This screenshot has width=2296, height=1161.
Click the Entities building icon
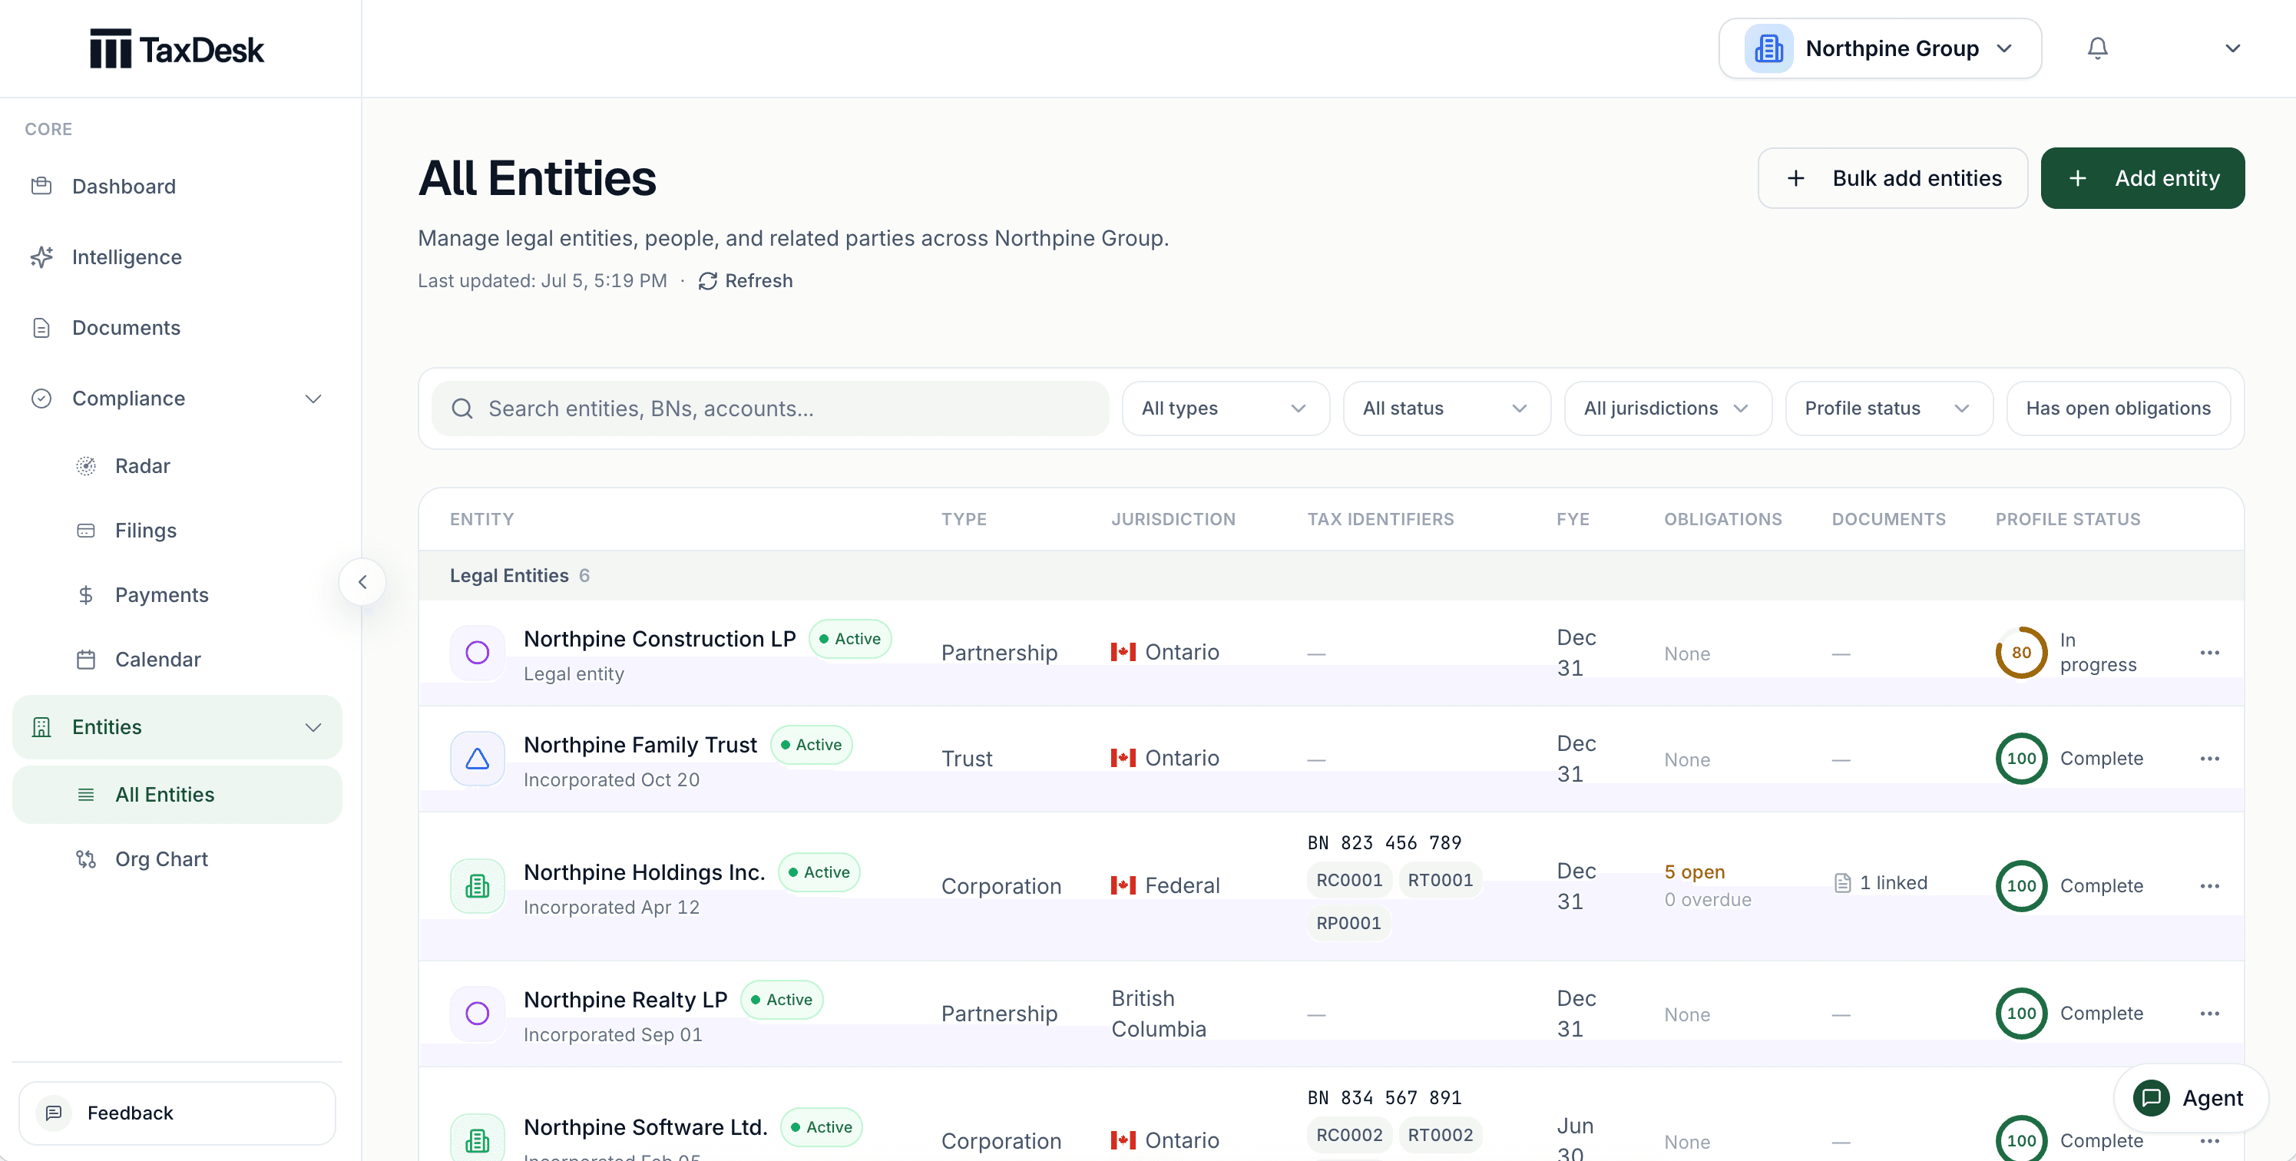pyautogui.click(x=41, y=727)
